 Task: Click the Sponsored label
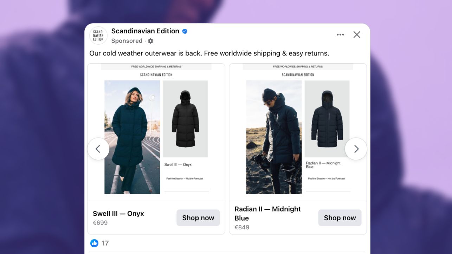click(127, 41)
